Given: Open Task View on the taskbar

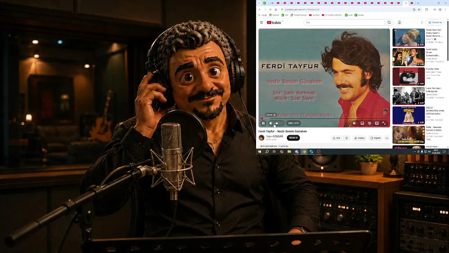Looking at the screenshot, I should click(274, 152).
